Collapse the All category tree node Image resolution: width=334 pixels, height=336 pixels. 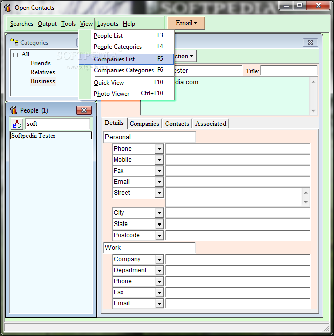pos(15,55)
